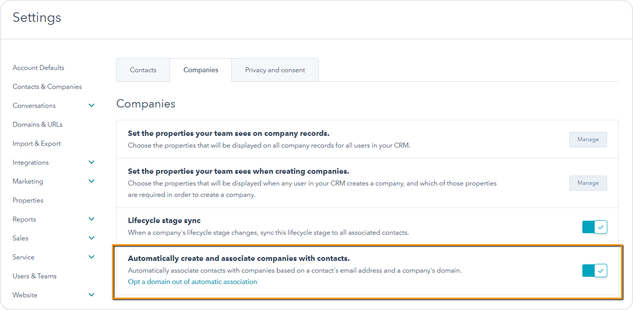Open Domains & URLs settings
The width and height of the screenshot is (633, 310).
click(x=37, y=124)
